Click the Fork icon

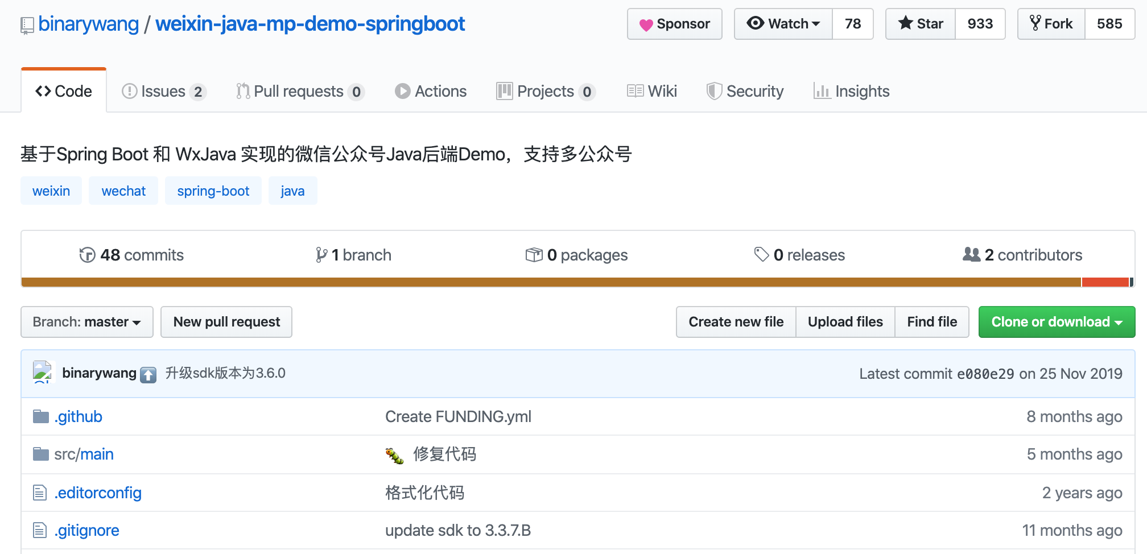[1035, 23]
